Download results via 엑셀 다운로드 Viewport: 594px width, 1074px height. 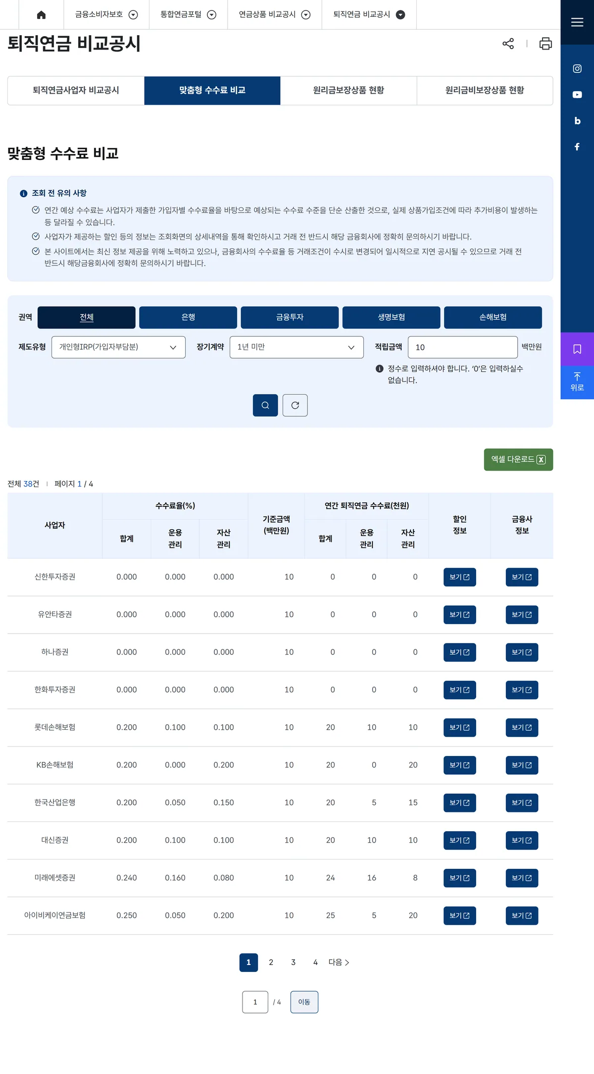[x=518, y=460]
